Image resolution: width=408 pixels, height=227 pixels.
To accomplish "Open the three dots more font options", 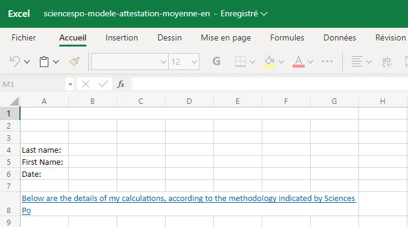I will point(328,62).
